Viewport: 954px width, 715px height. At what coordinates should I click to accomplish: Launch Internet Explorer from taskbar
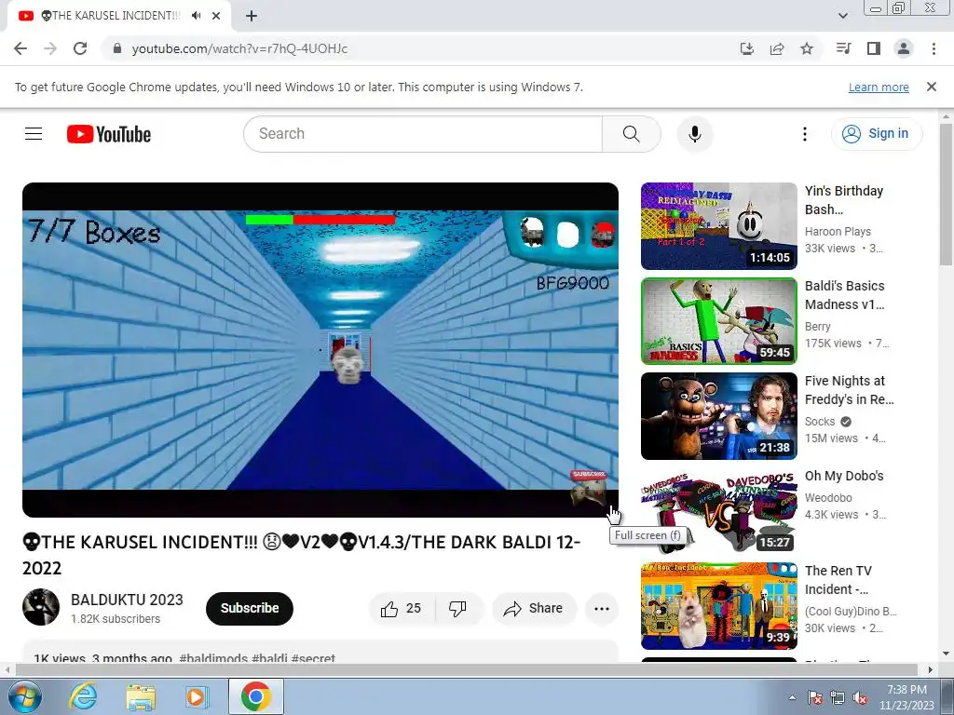click(83, 696)
